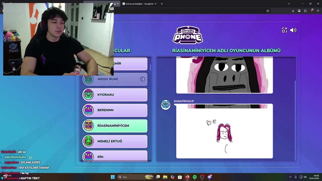Click the album title RIASINAMINIYICEM ADLI OYUNCUNUN ALBÜMÜ

[226, 51]
